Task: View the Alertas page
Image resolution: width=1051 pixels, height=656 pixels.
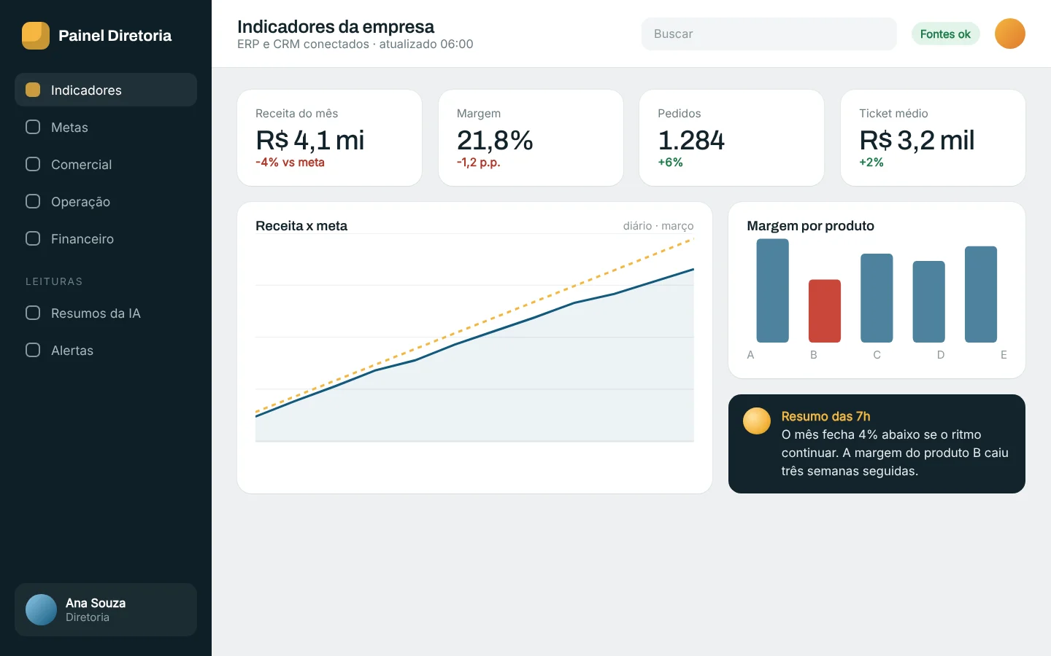Action: point(106,350)
